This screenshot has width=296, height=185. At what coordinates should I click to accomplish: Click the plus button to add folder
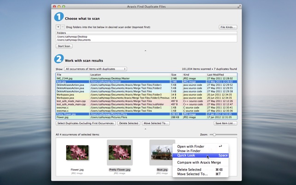[58, 27]
